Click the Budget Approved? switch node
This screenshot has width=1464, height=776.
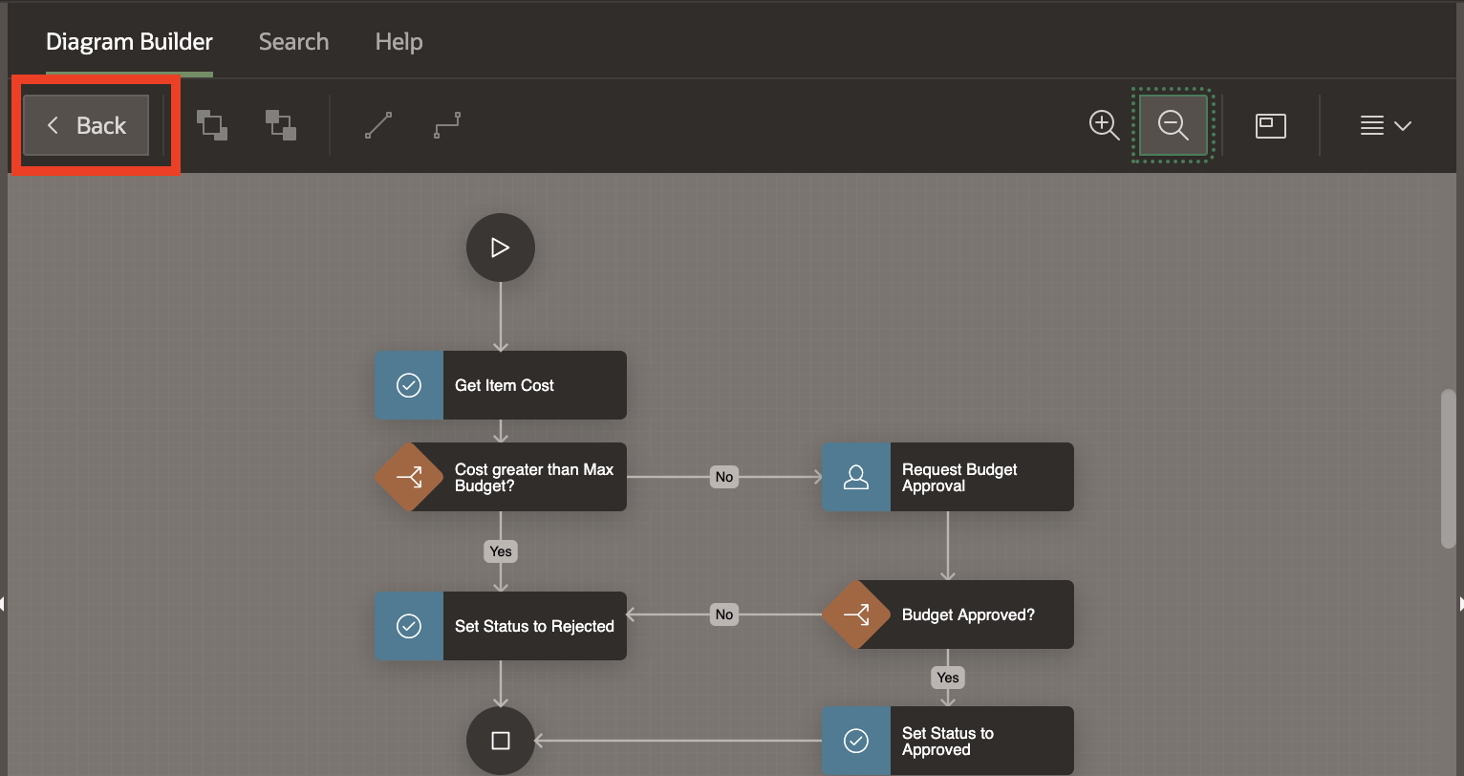point(948,614)
